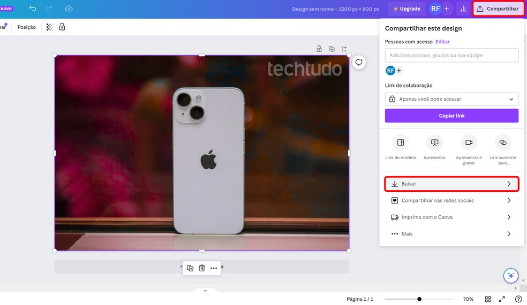Expand the page thumbnails drawer chevron
The height and width of the screenshot is (305, 527).
tap(205, 291)
